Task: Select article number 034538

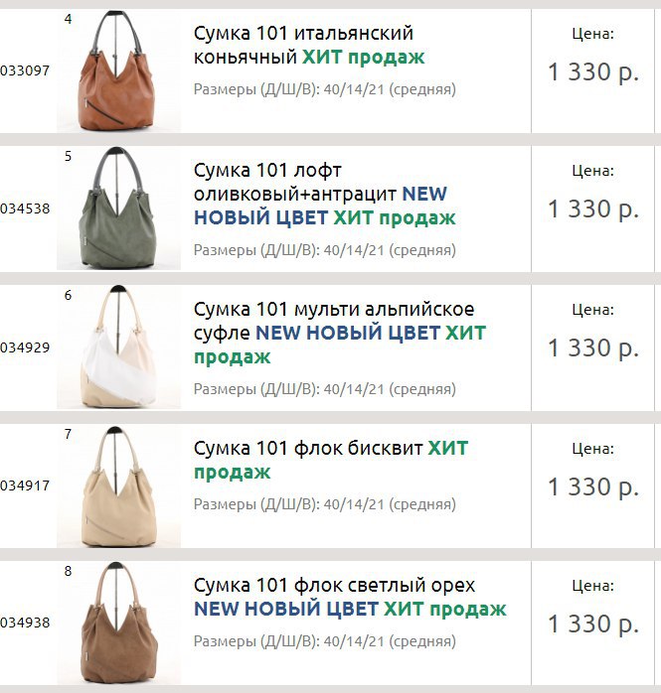Action: [x=25, y=208]
